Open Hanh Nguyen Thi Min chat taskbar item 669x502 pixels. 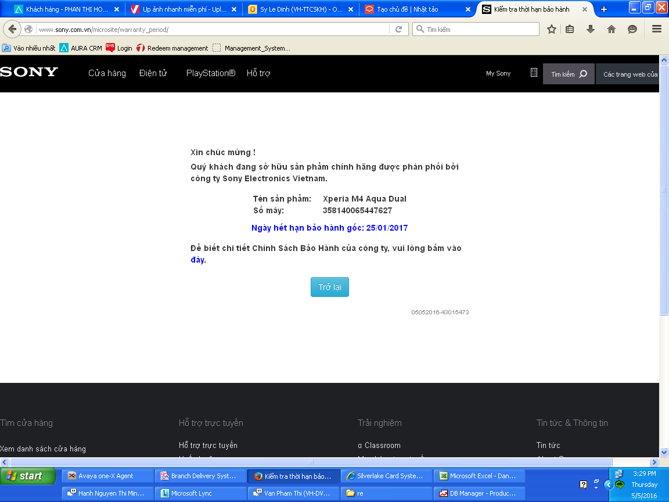(107, 493)
